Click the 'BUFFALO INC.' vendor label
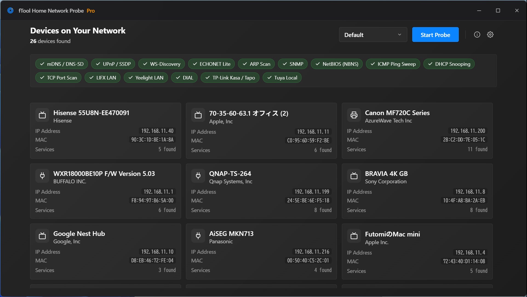Viewport: 527px width, 297px height. pos(70,181)
